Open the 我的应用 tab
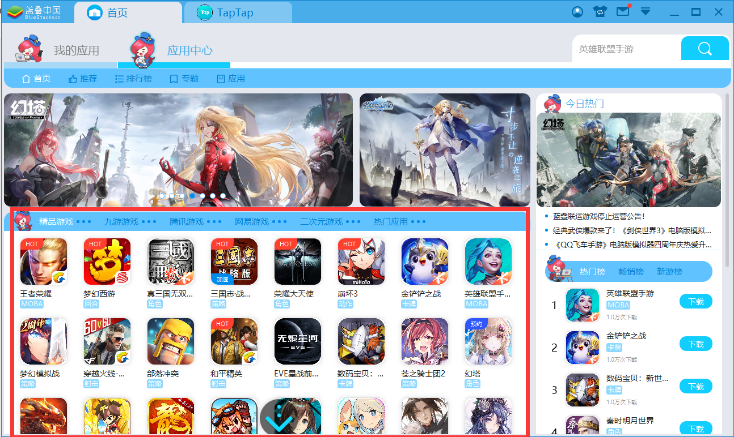This screenshot has width=734, height=437. (76, 50)
